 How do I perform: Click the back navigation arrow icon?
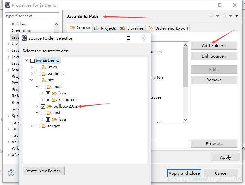pyautogui.click(x=211, y=16)
